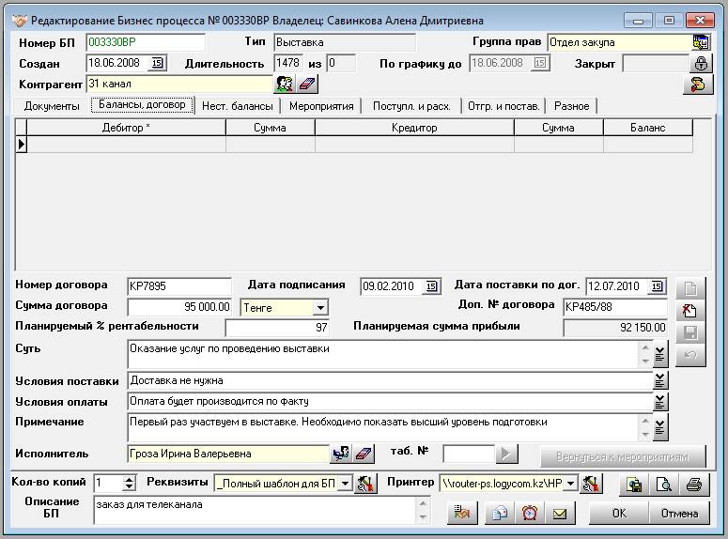Viewport: 728px width, 539px height.
Task: Click the Сумма договора field
Action: 179,307
